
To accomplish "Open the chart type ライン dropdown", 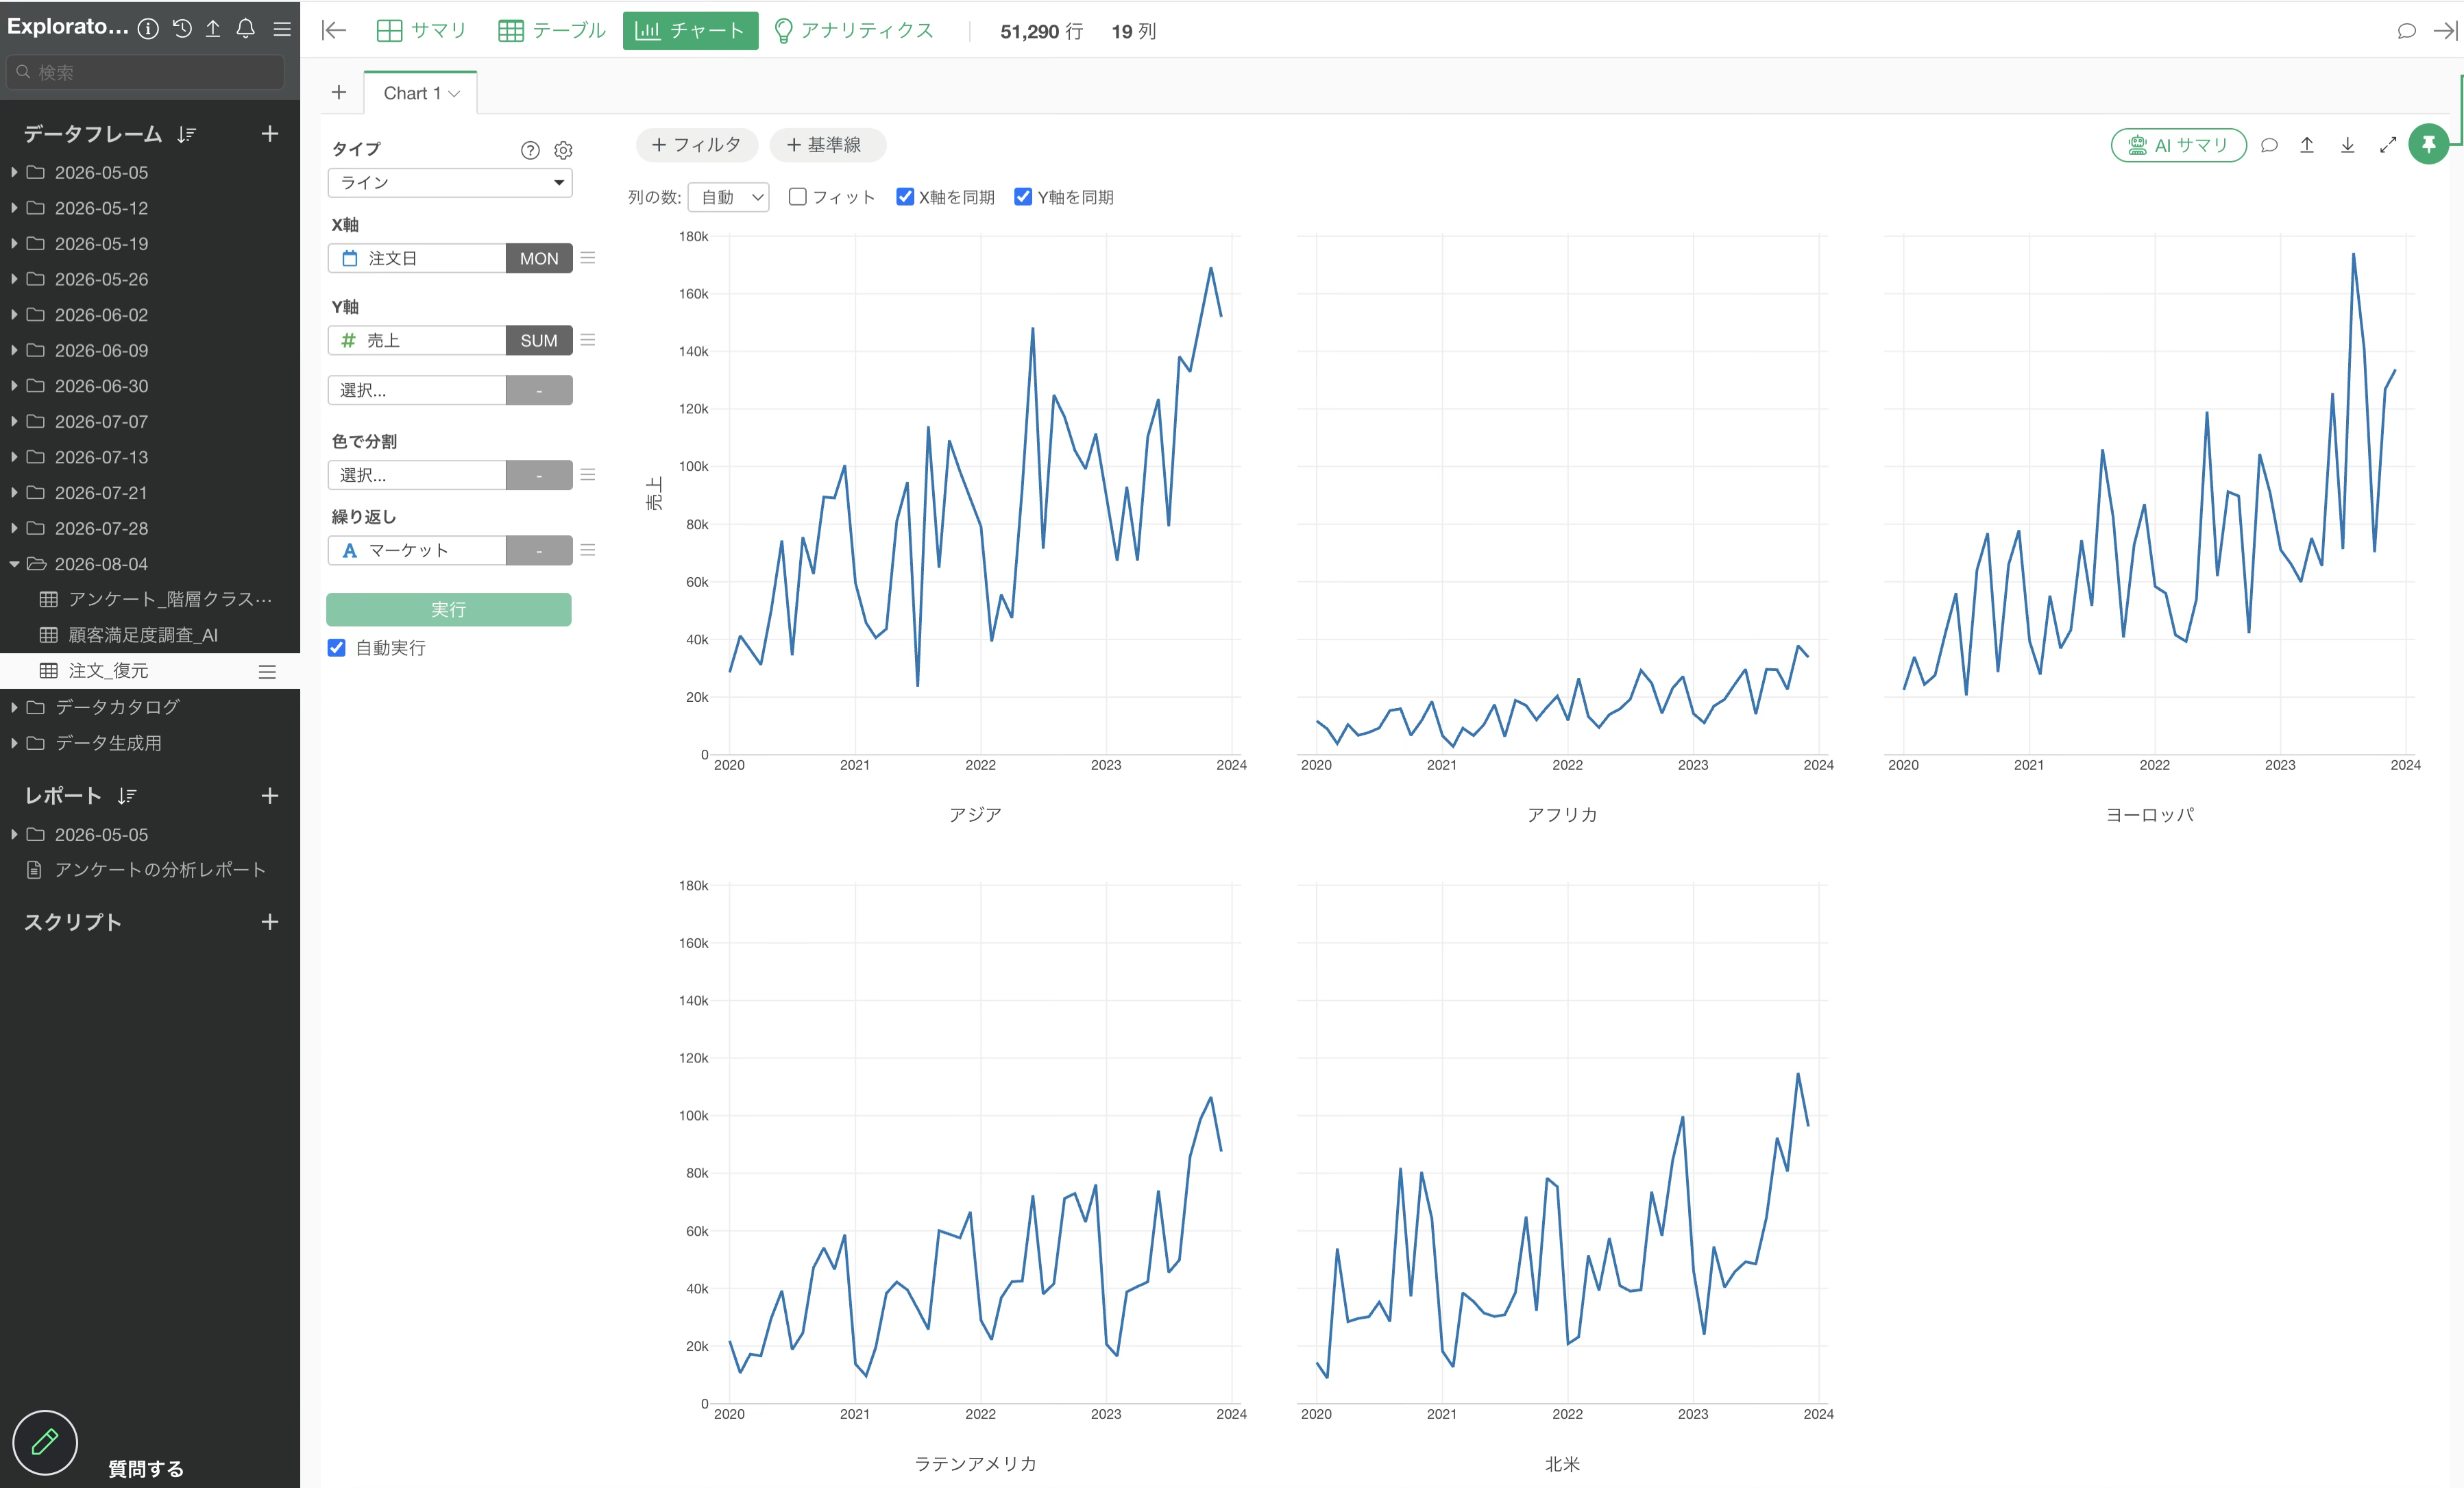I will coord(450,182).
